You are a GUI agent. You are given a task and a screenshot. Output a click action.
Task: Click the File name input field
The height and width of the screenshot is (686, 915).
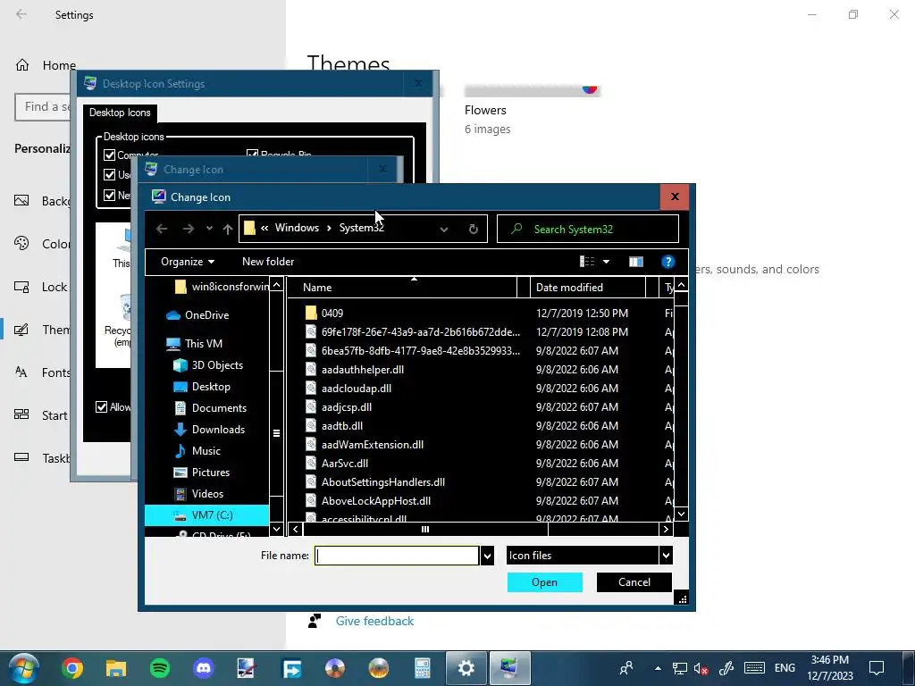397,556
